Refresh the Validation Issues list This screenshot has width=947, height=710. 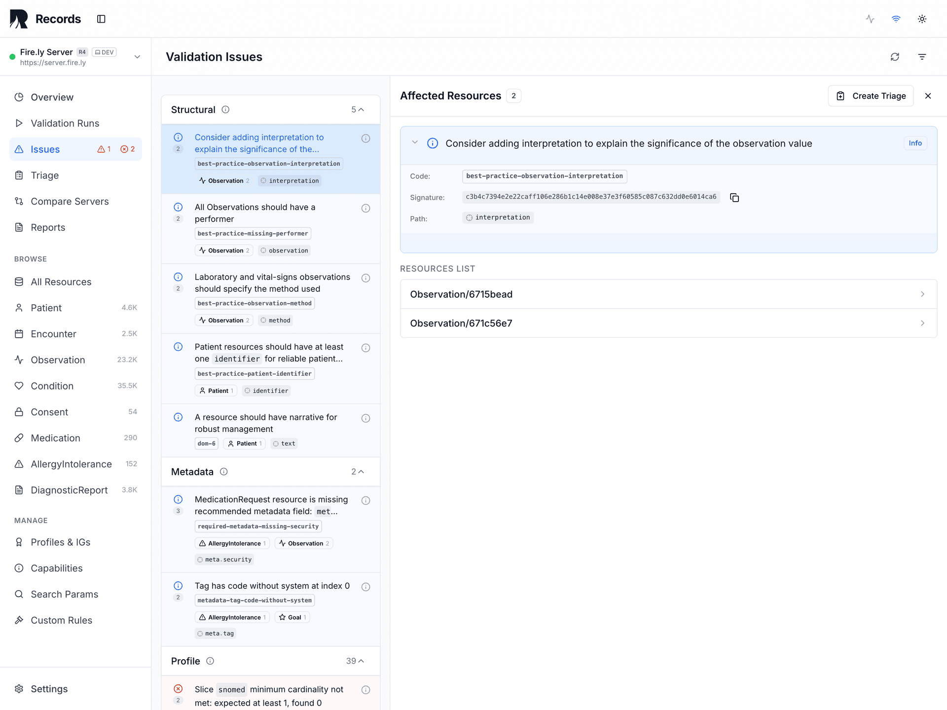(895, 57)
